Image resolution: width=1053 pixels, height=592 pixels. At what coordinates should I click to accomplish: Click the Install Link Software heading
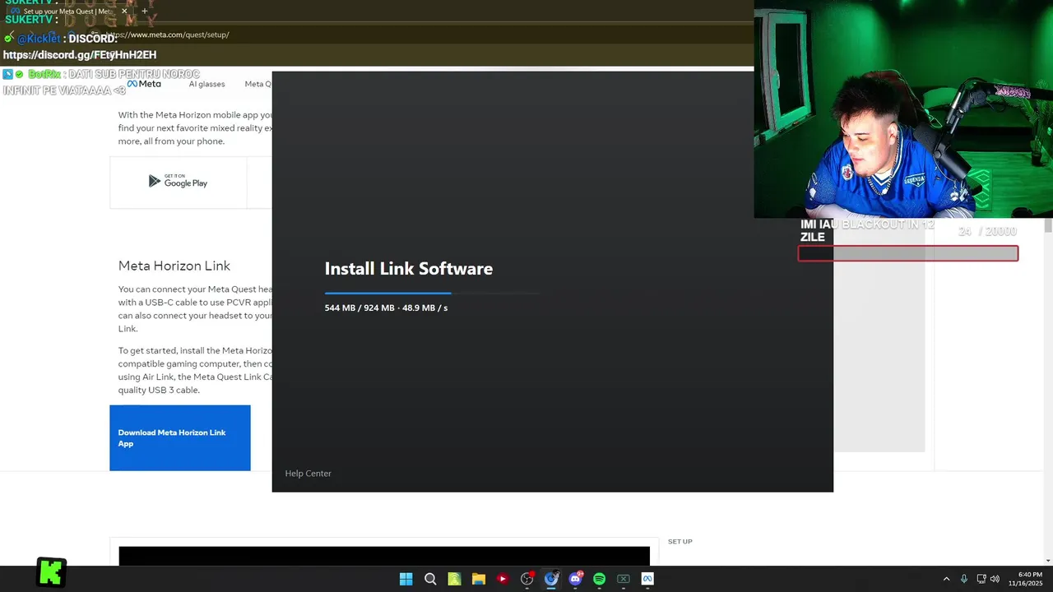click(x=409, y=269)
